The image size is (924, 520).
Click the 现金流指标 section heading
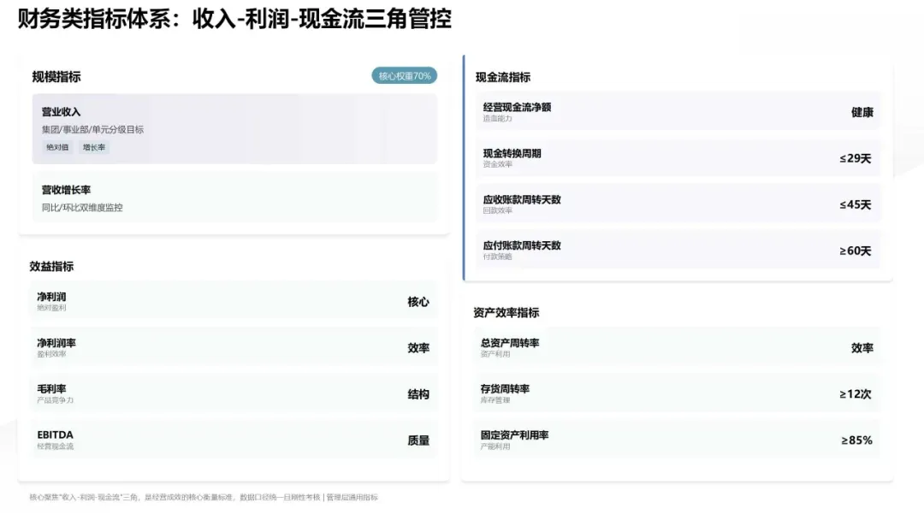coord(503,77)
